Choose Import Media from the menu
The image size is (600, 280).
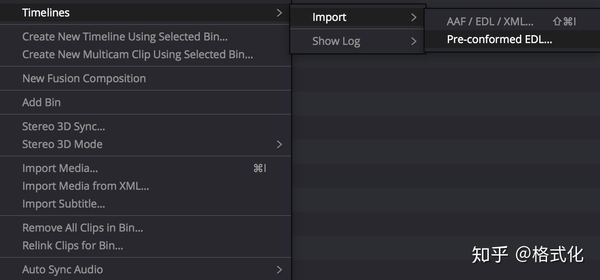60,168
